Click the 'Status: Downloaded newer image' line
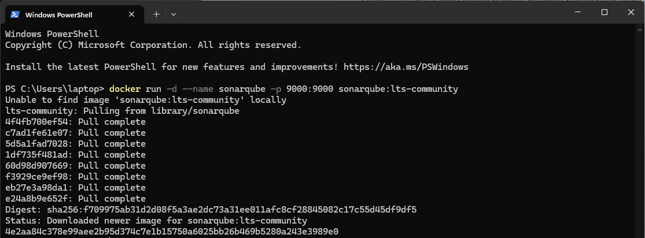The height and width of the screenshot is (238, 645). pos(156,220)
